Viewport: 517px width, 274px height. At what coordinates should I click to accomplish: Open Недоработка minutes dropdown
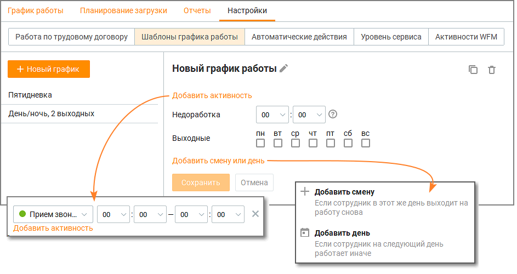(309, 115)
